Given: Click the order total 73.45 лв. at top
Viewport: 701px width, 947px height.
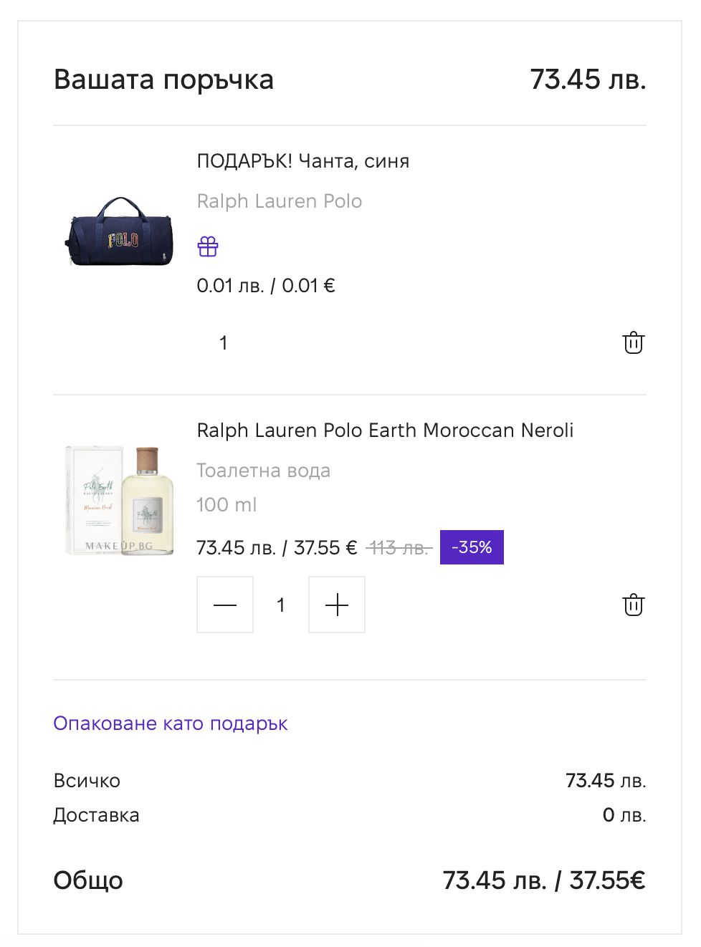Looking at the screenshot, I should pos(588,80).
